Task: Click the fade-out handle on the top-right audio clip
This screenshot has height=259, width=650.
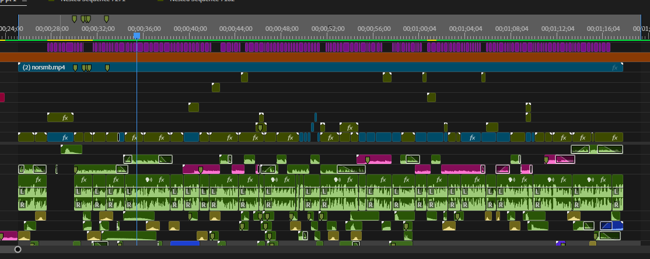Action: [x=610, y=149]
